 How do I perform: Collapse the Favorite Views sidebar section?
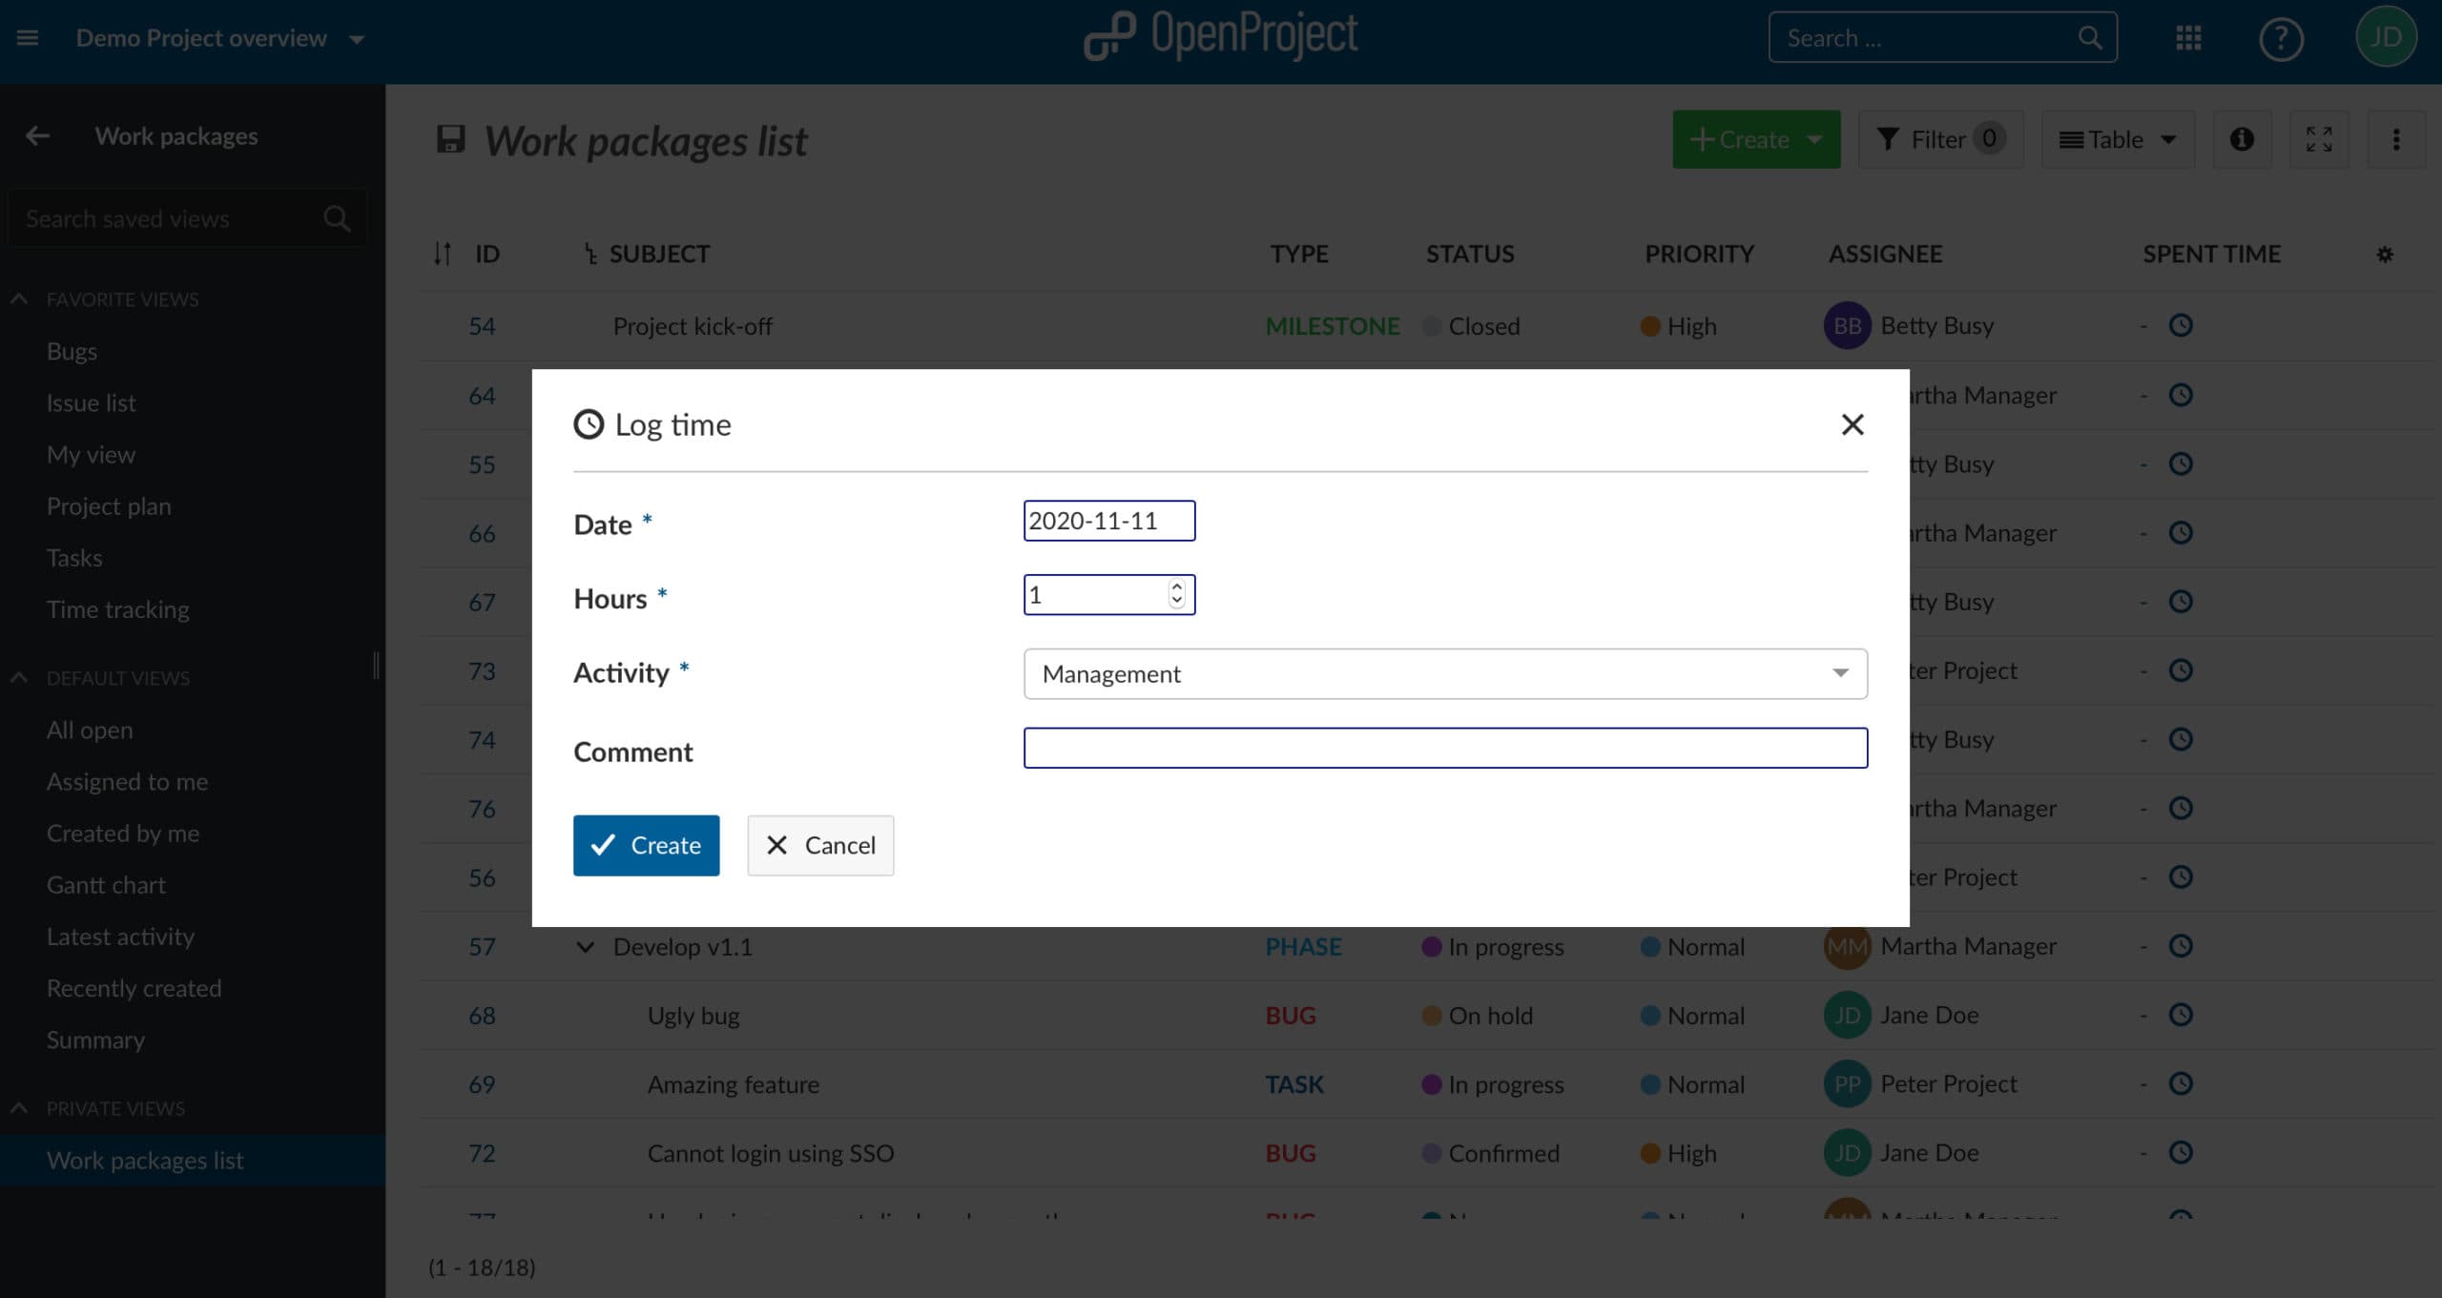point(19,299)
